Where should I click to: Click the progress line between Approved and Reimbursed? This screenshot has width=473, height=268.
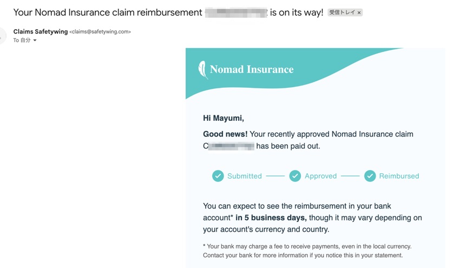pos(350,176)
